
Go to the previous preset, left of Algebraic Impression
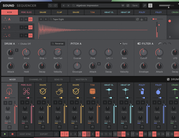click(63, 6)
